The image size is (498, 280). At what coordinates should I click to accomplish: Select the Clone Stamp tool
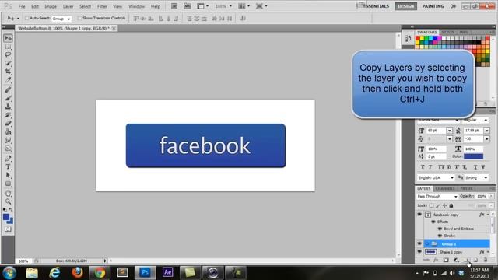(8, 107)
